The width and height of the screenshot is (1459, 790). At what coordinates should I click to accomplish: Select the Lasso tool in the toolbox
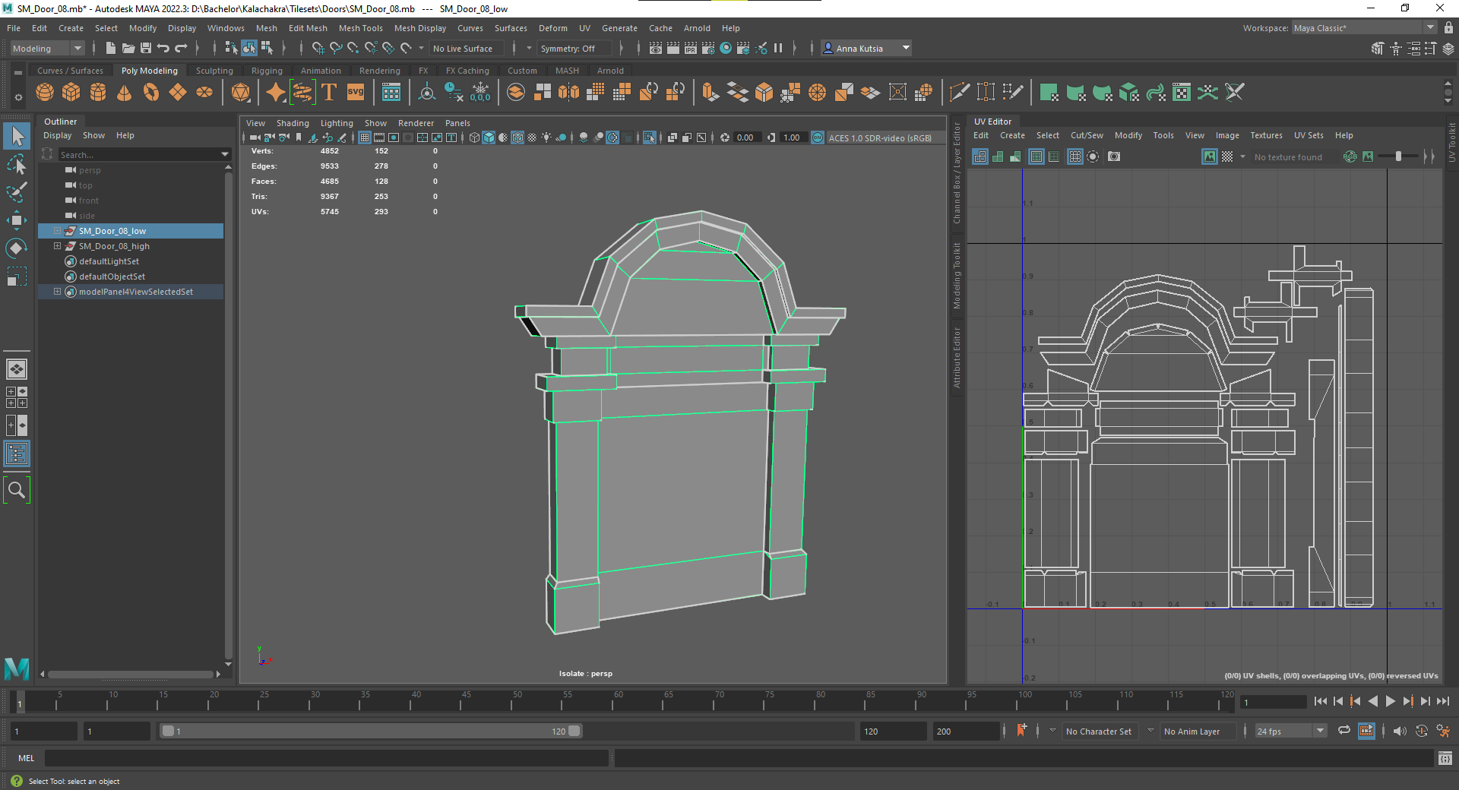click(x=17, y=164)
